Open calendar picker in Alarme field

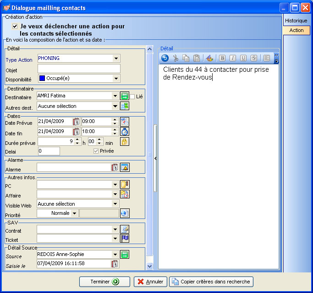(x=115, y=167)
